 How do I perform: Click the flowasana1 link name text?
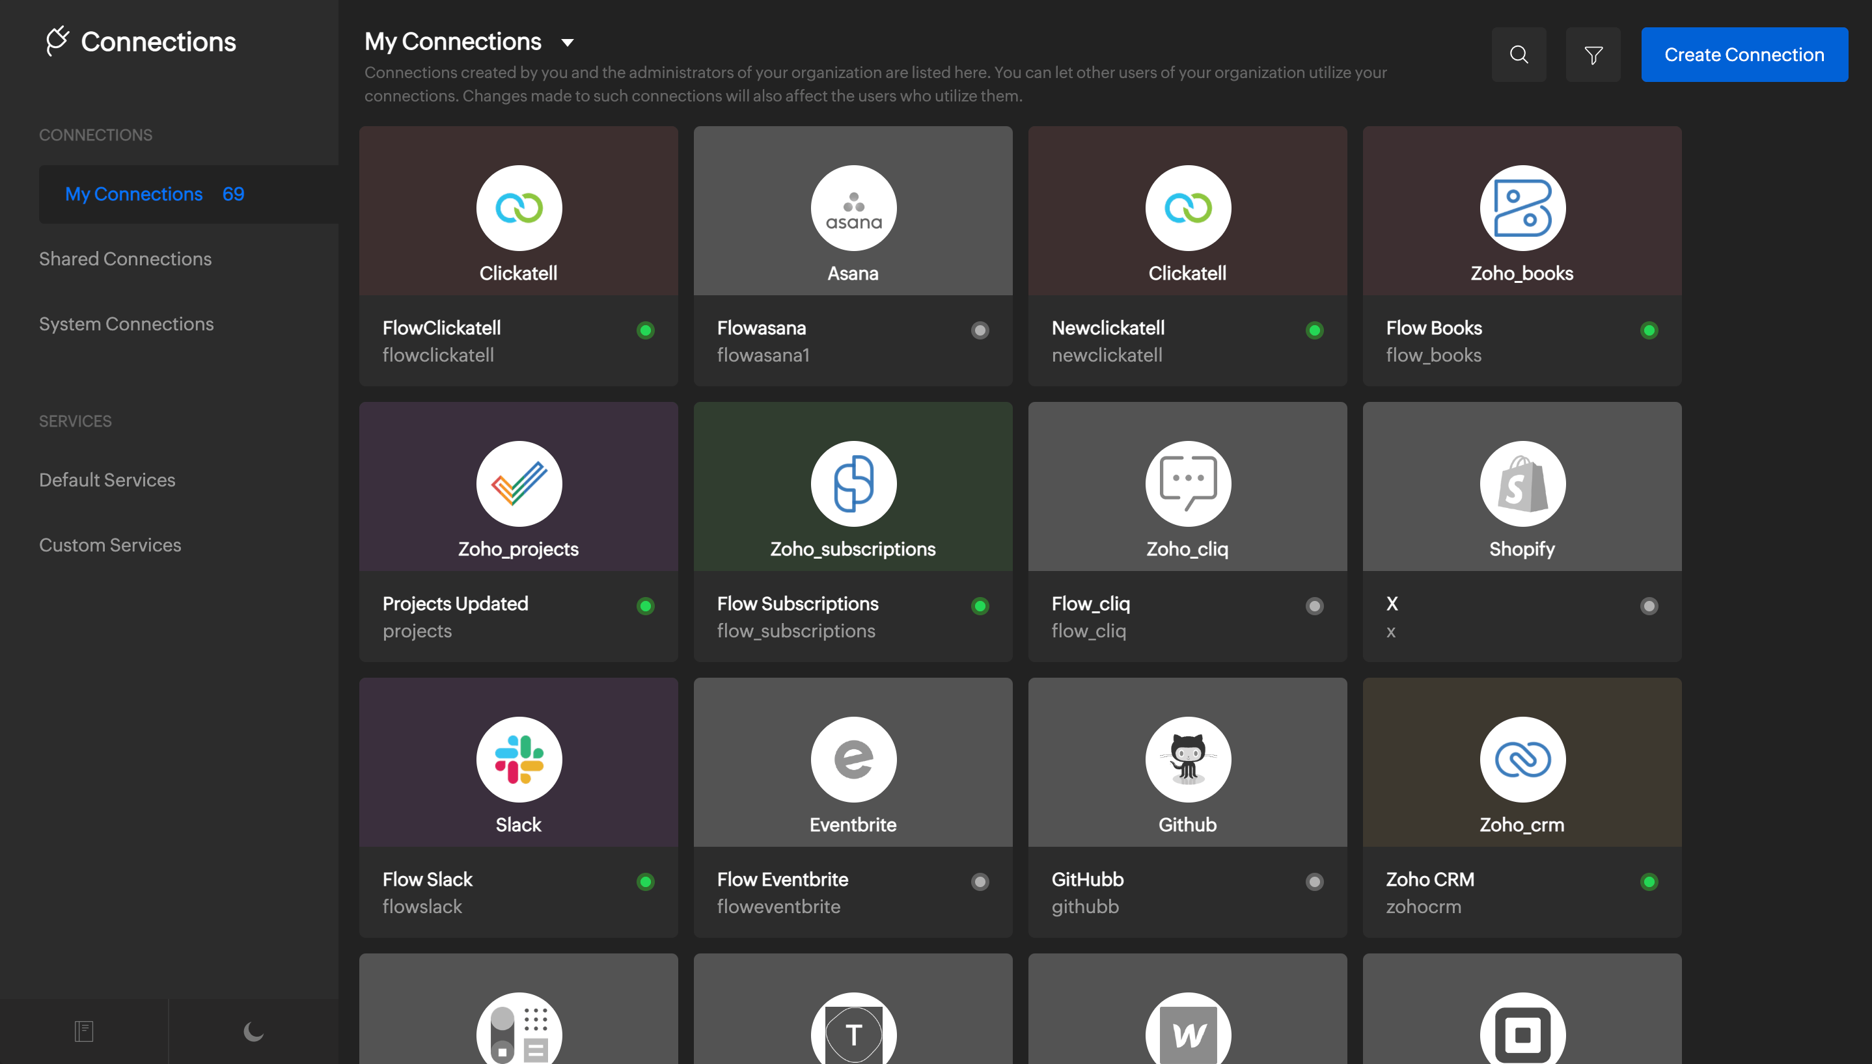point(763,355)
